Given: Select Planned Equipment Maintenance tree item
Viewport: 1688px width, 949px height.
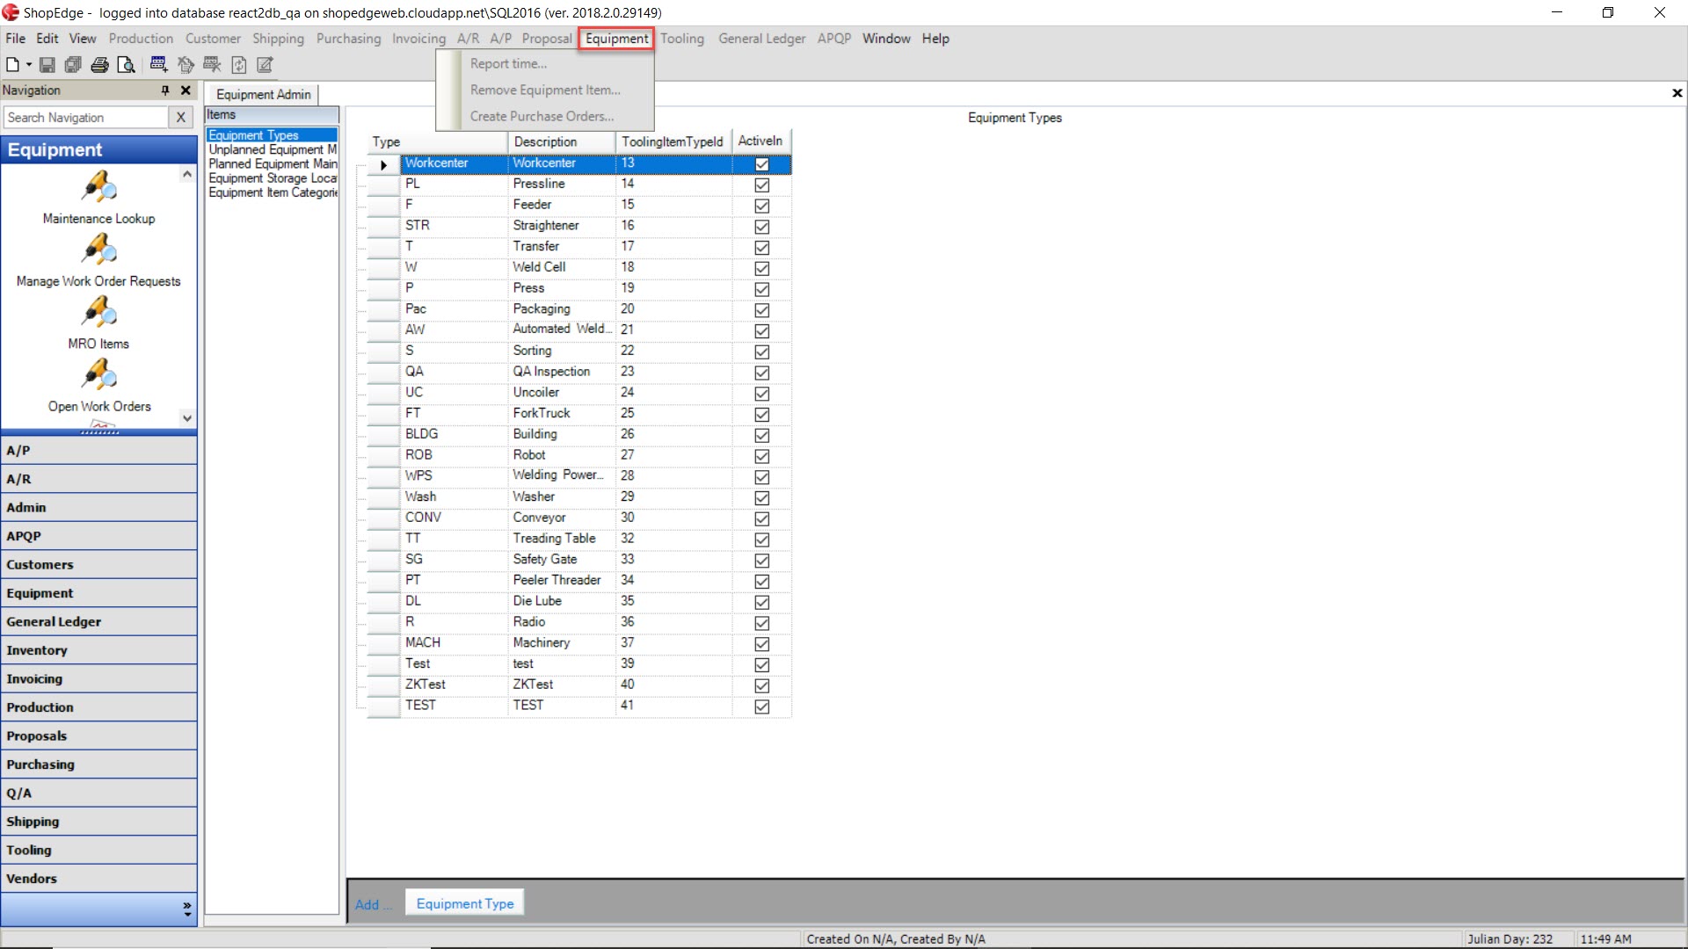Looking at the screenshot, I should (x=272, y=163).
